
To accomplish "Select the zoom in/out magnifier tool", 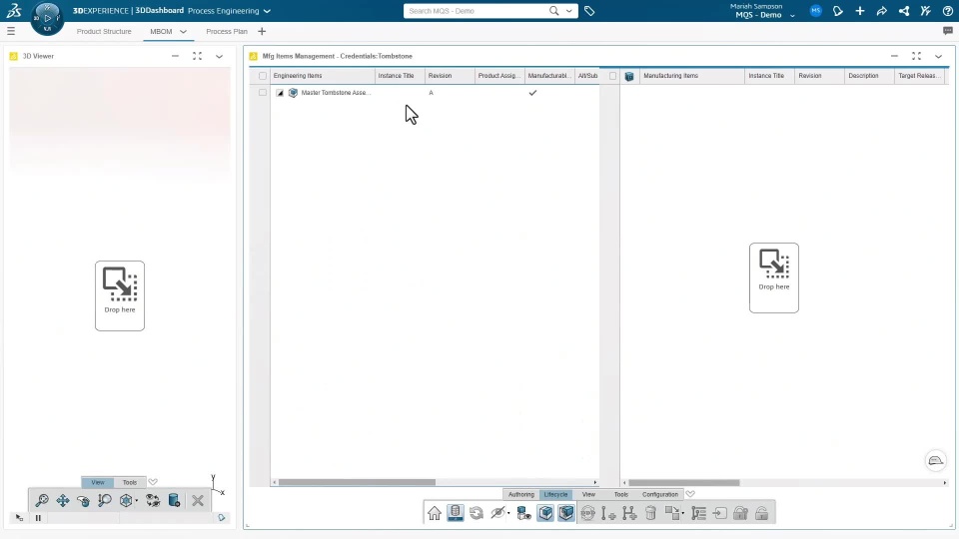I will [105, 500].
